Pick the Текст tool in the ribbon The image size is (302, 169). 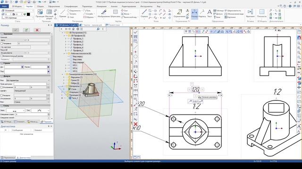[210, 14]
